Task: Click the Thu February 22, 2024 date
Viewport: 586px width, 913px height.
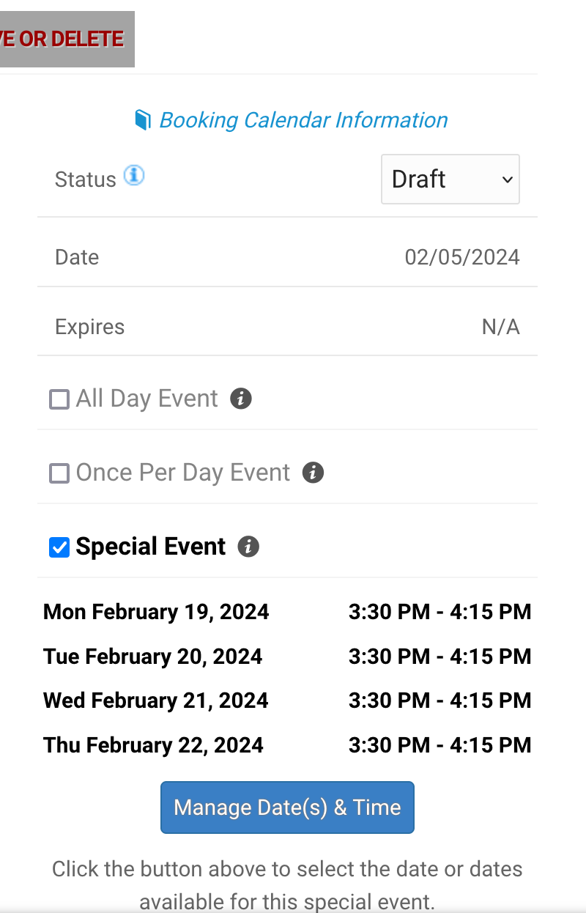Action: (153, 745)
